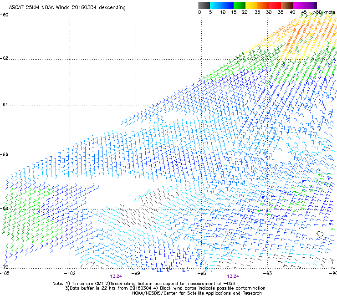The image size is (337, 296).
Task: Click the '-62' latitude axis label
Action: (x=4, y=58)
